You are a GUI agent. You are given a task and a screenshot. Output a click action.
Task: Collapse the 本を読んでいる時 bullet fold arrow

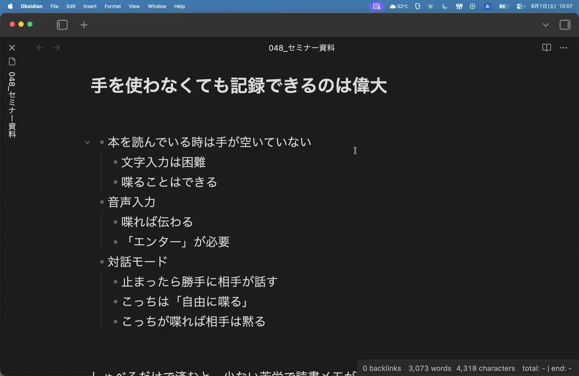coord(87,142)
